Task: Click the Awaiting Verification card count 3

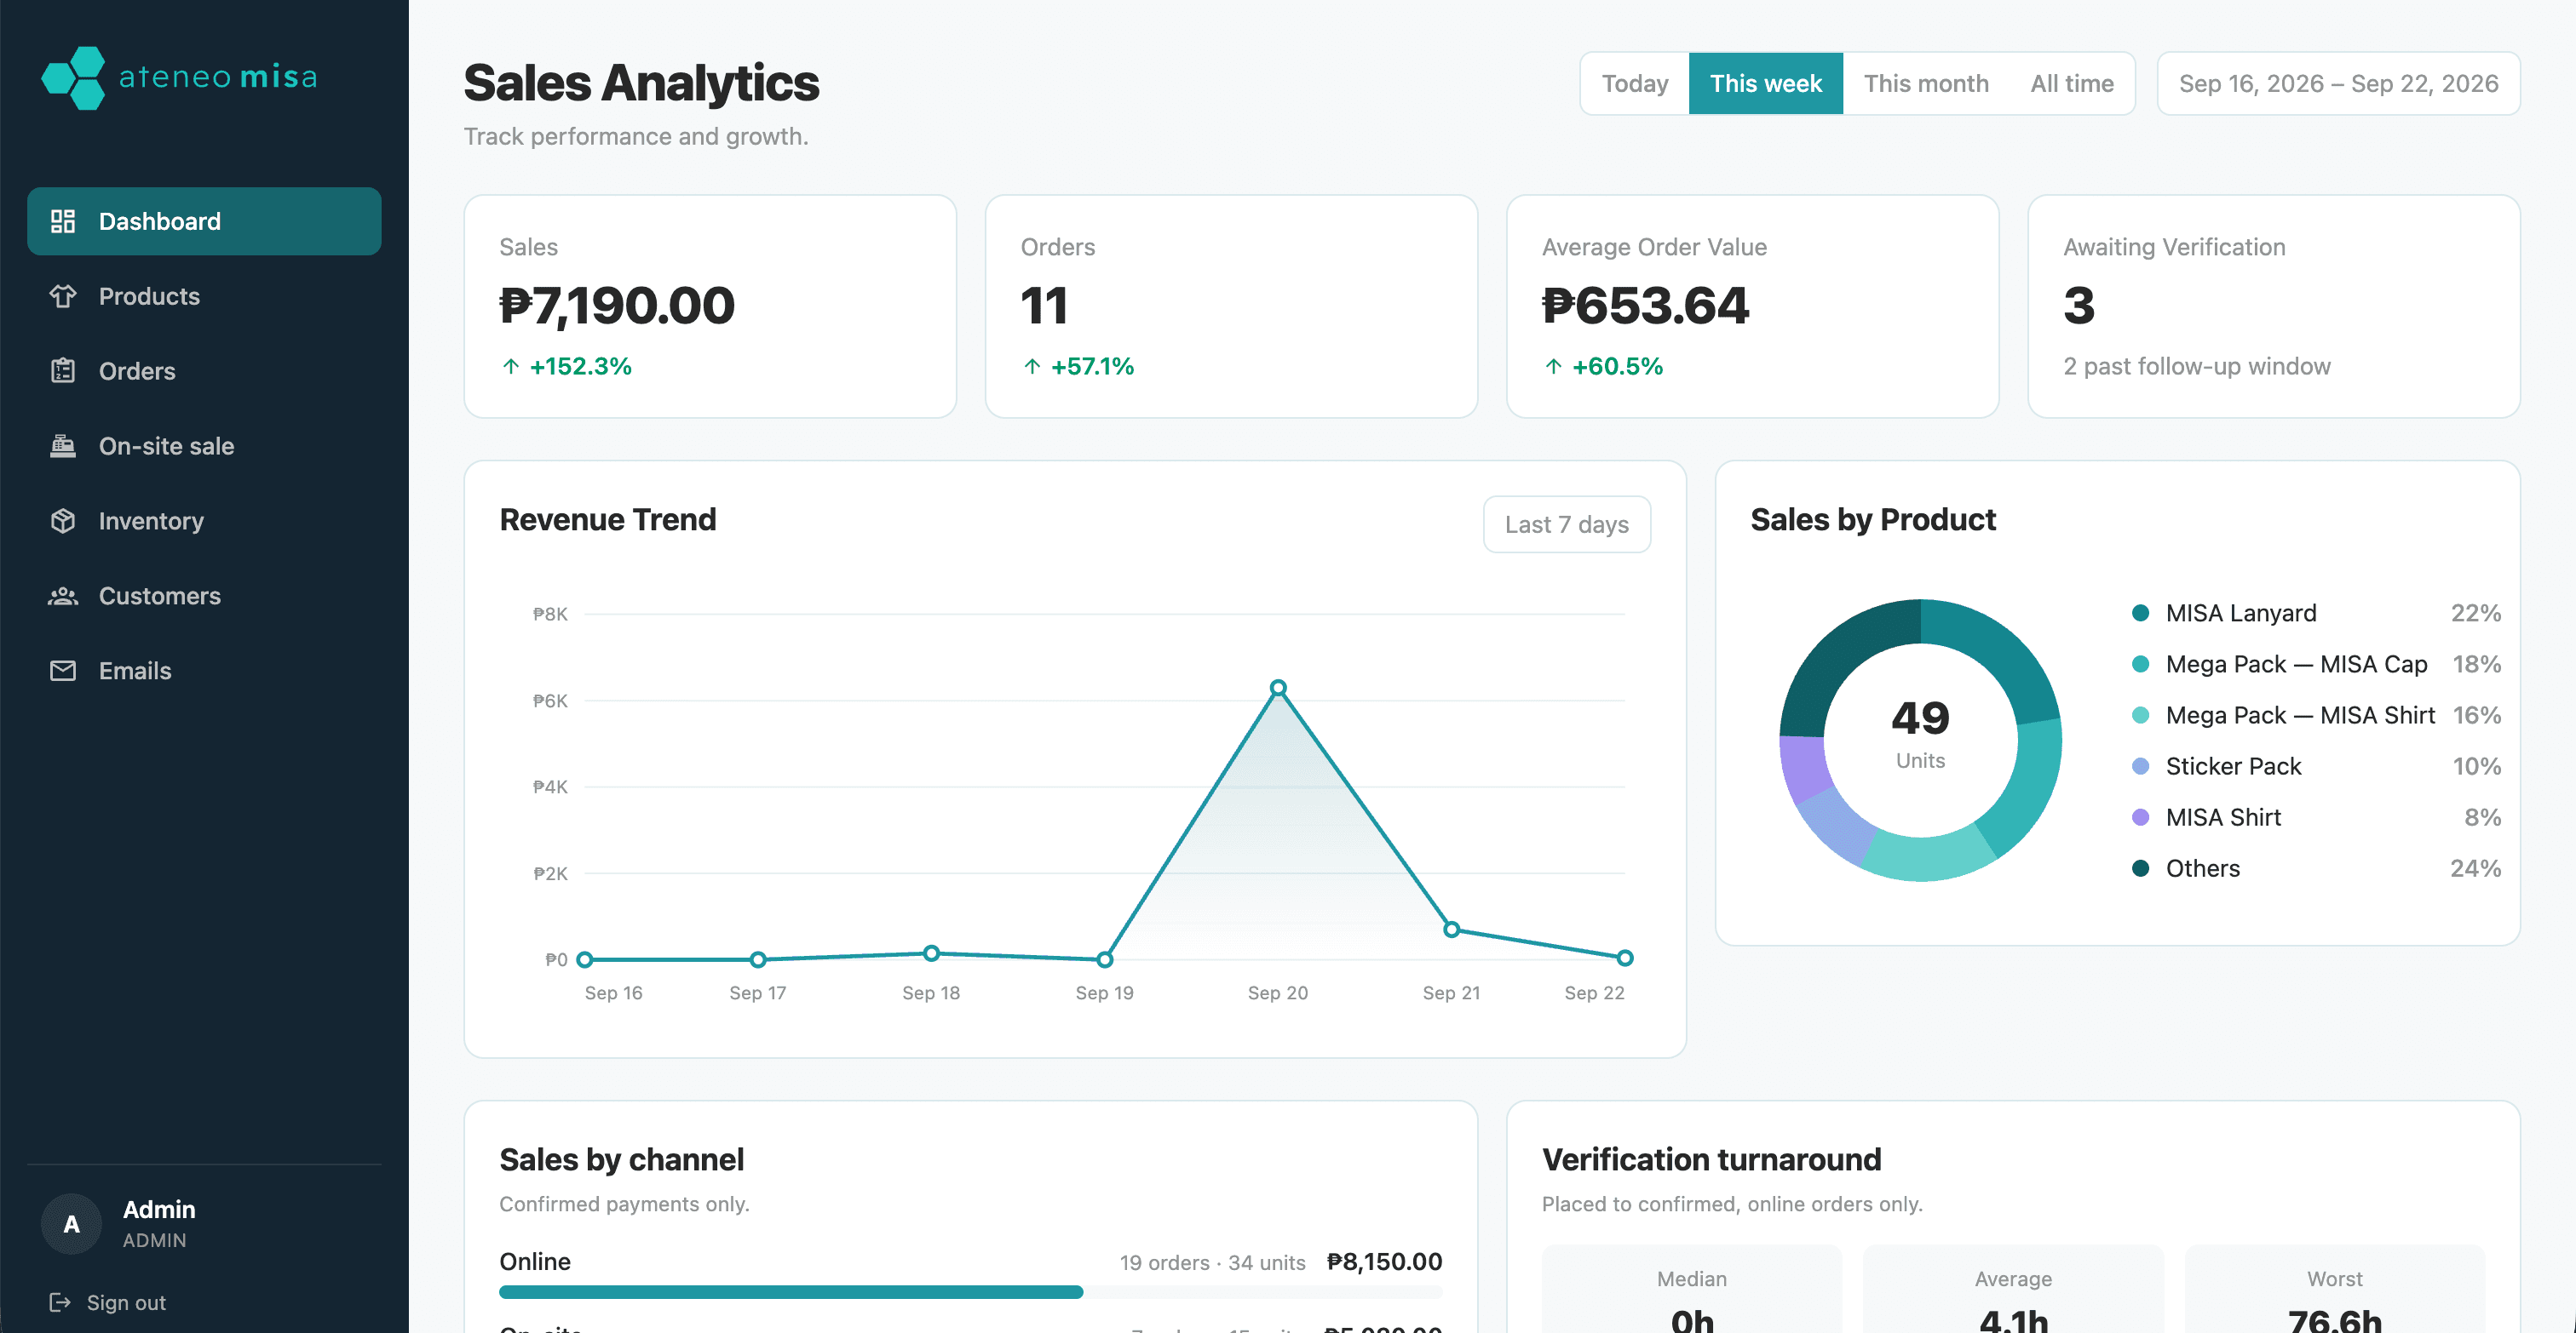Action: [2079, 305]
